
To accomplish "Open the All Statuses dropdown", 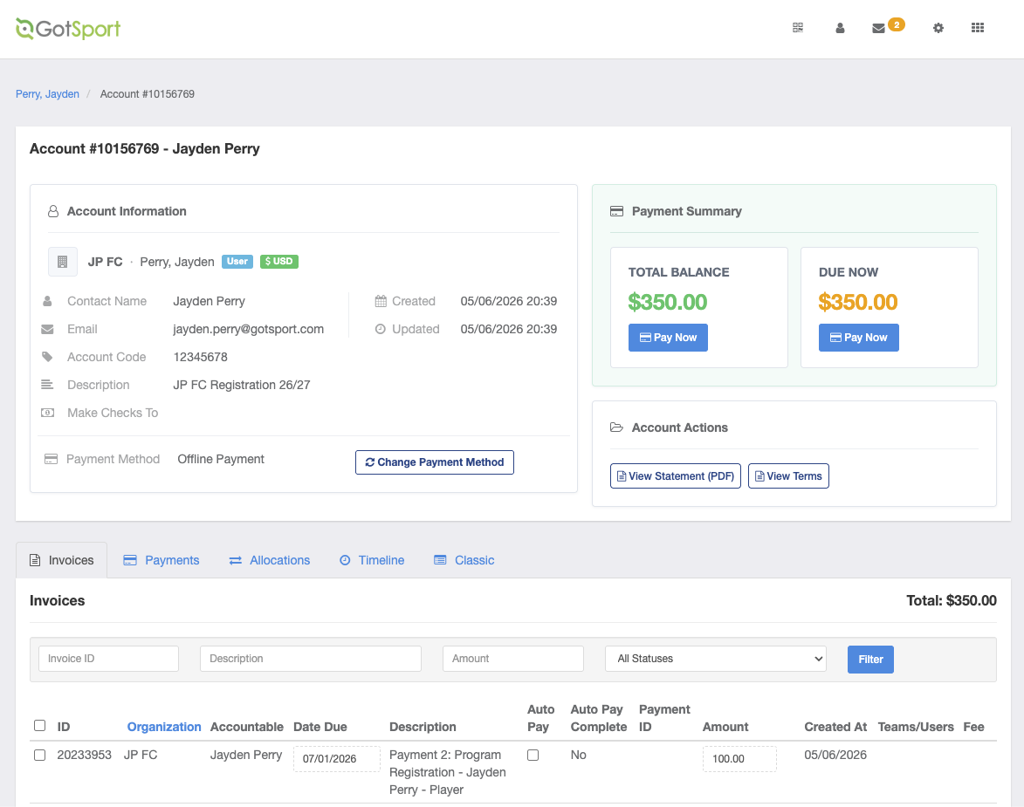I will pyautogui.click(x=716, y=659).
